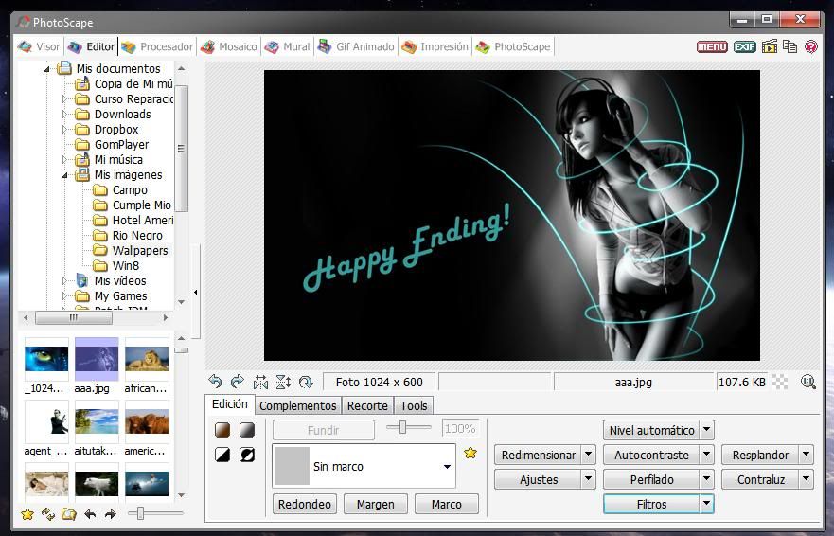Select the agent_ thumbnail
The width and height of the screenshot is (834, 536).
coord(46,427)
